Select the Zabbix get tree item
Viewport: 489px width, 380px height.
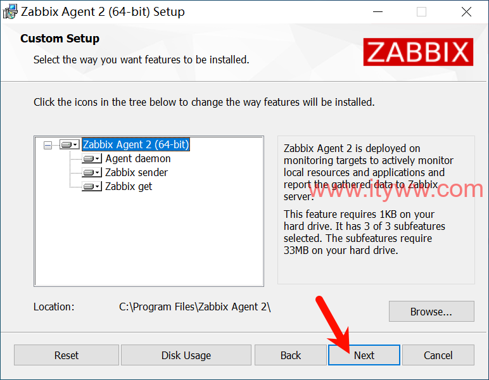coord(129,186)
